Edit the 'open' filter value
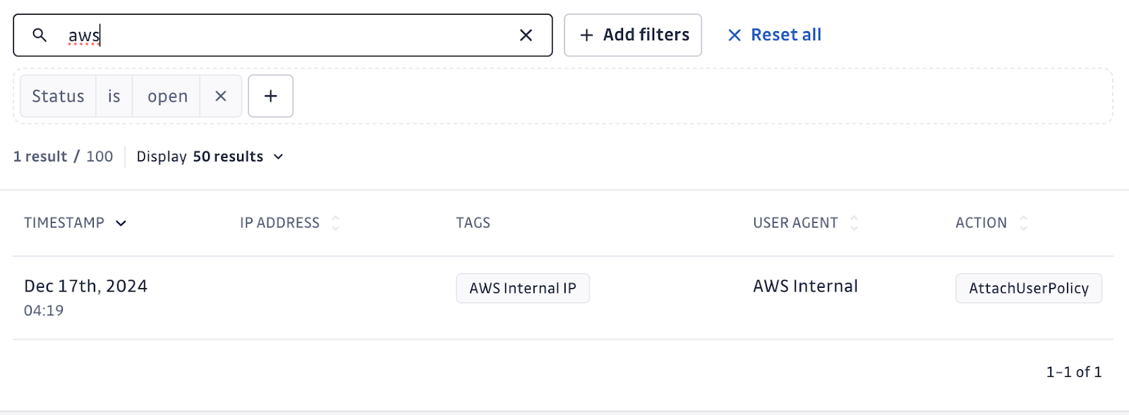The height and width of the screenshot is (415, 1129). pos(167,96)
